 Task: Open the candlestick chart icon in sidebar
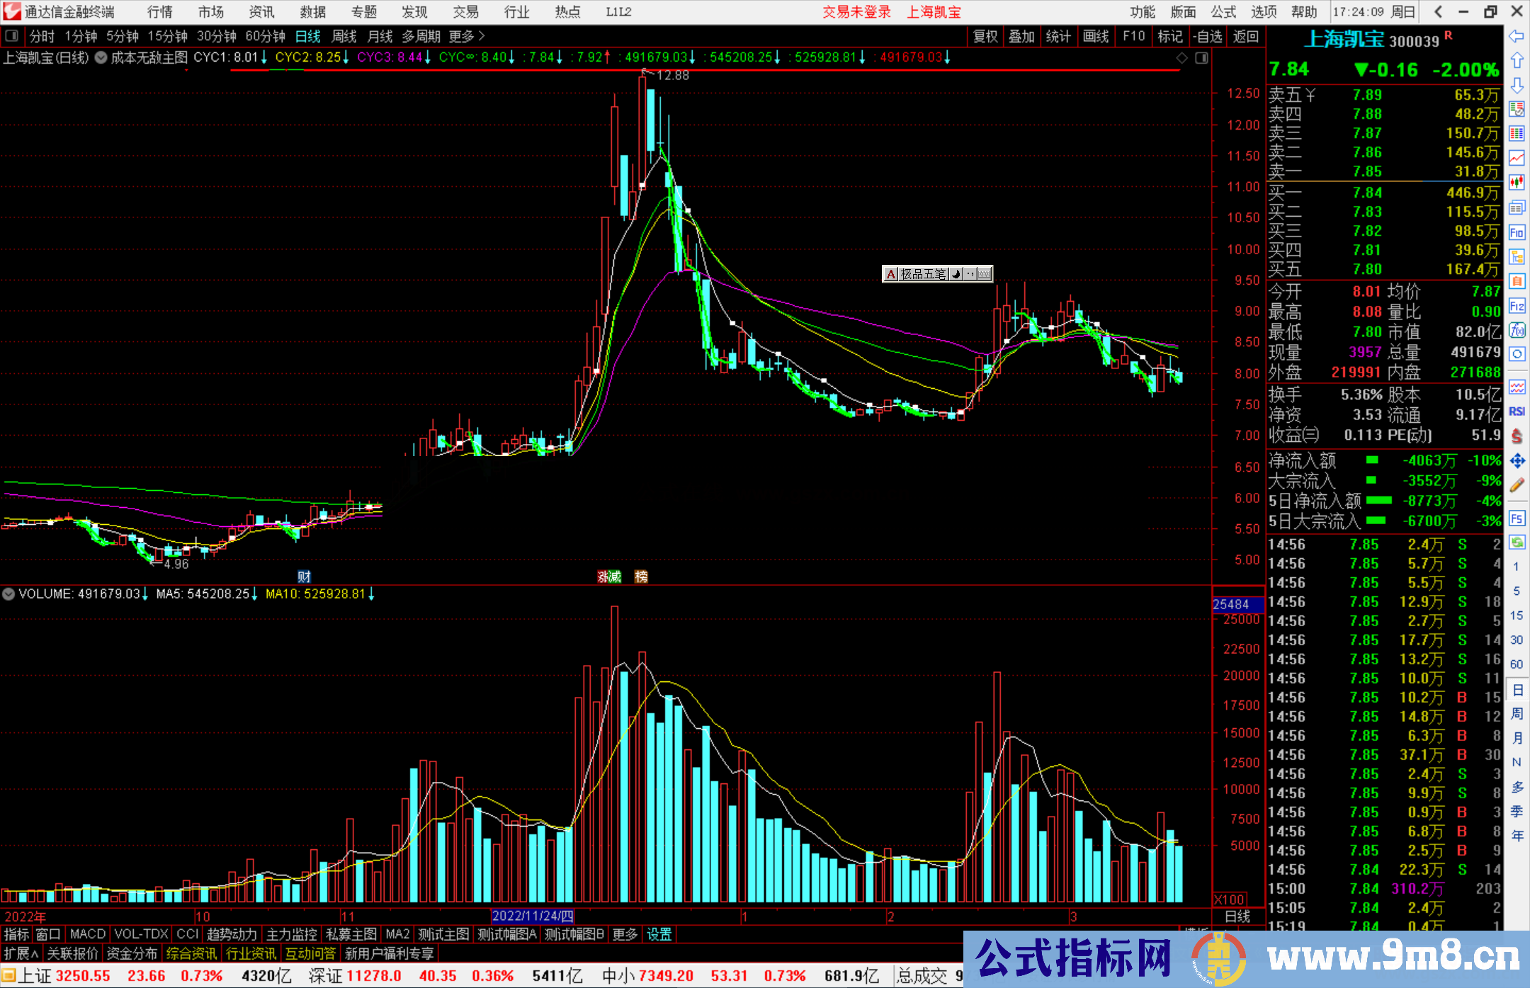pyautogui.click(x=1517, y=183)
